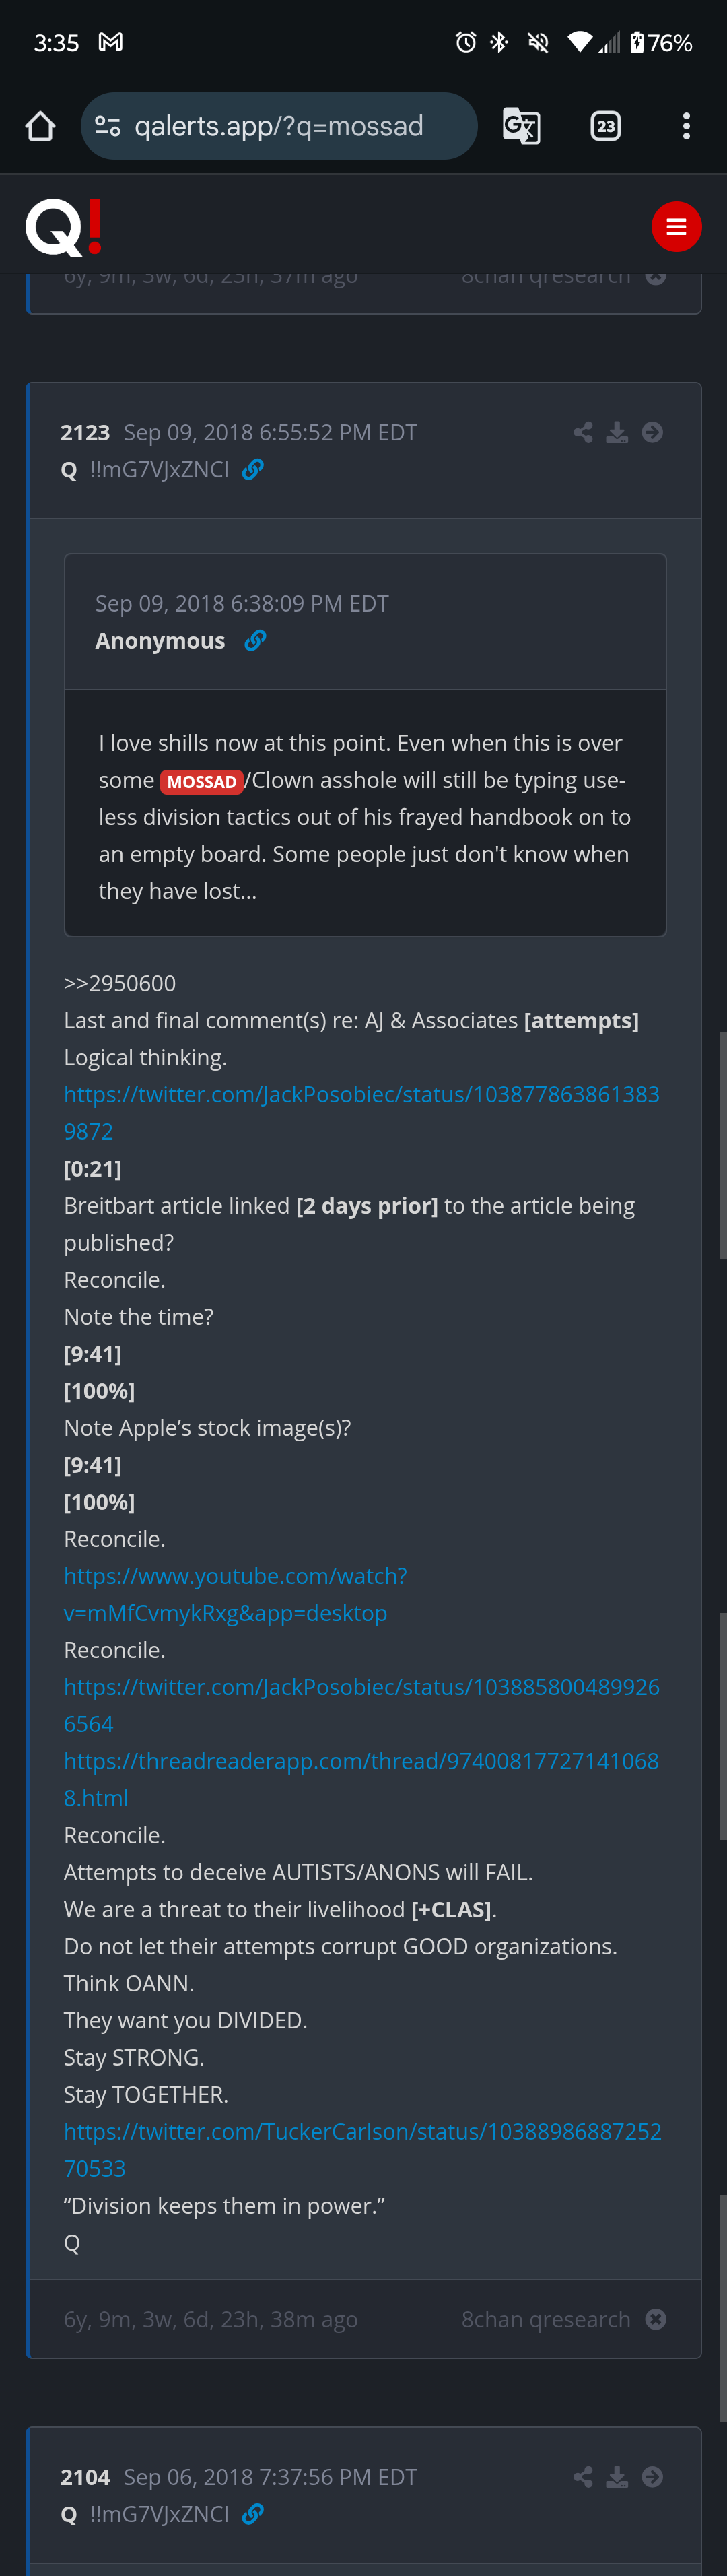Open site info icon in address bar
This screenshot has height=2576, width=727.
pos(108,126)
